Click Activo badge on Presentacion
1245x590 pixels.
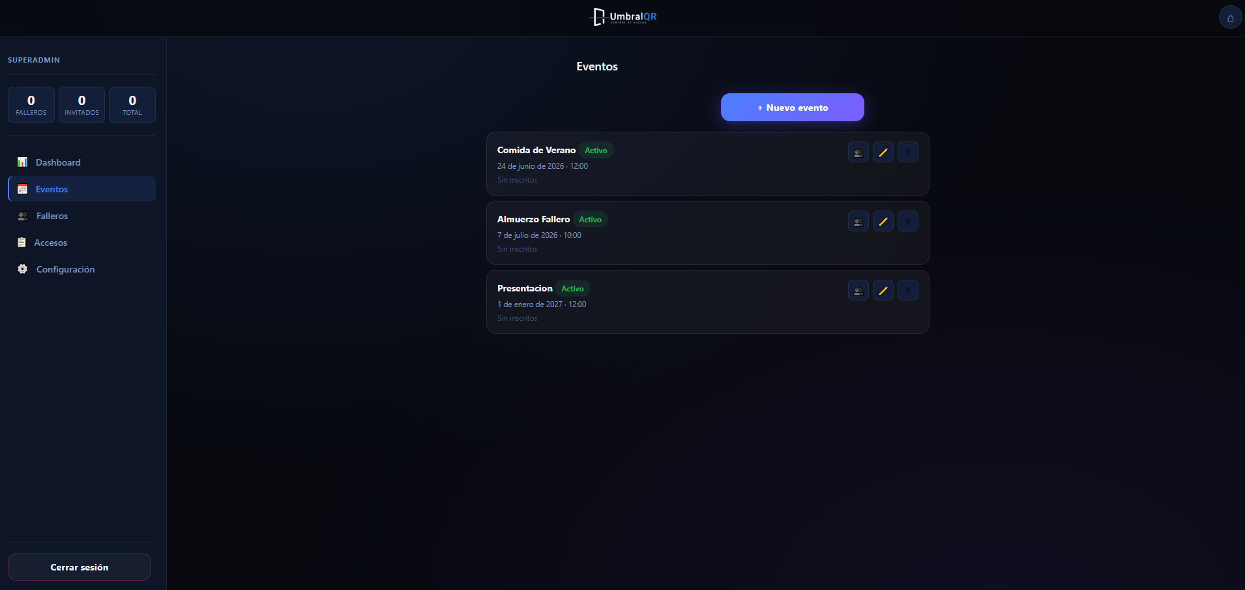click(x=572, y=289)
